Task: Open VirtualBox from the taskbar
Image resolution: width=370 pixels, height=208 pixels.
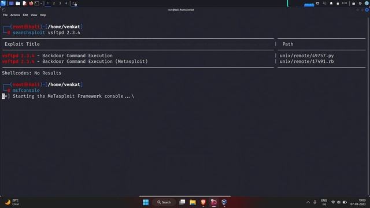Action: pos(224,202)
